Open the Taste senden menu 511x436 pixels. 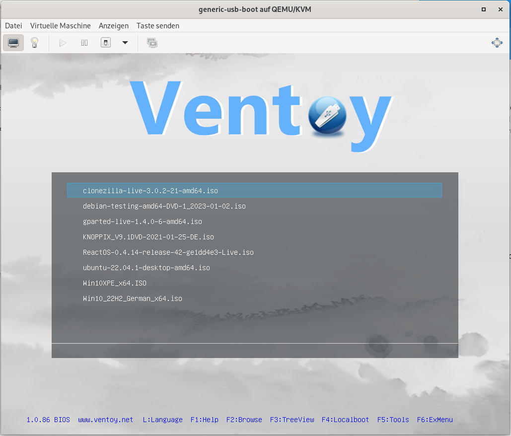pyautogui.click(x=158, y=26)
